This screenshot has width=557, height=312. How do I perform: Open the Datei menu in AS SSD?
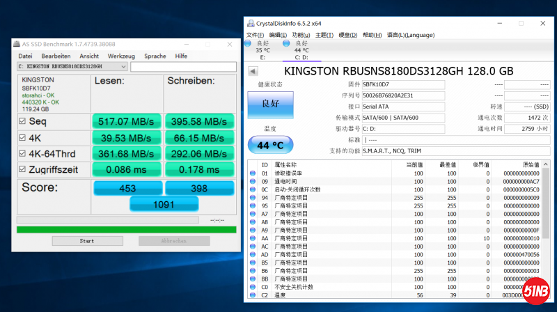point(25,56)
